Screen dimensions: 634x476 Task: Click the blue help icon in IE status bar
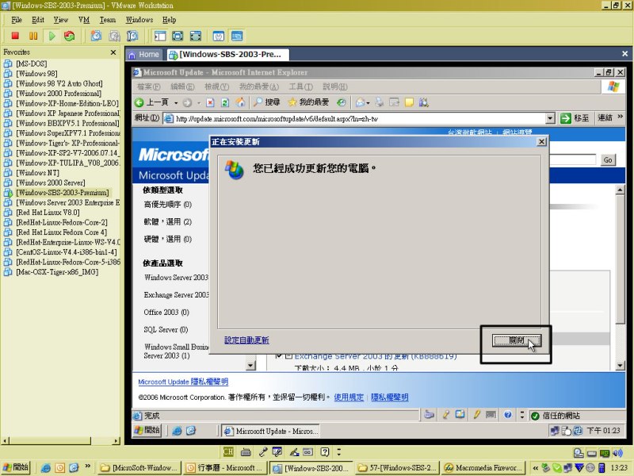508,414
